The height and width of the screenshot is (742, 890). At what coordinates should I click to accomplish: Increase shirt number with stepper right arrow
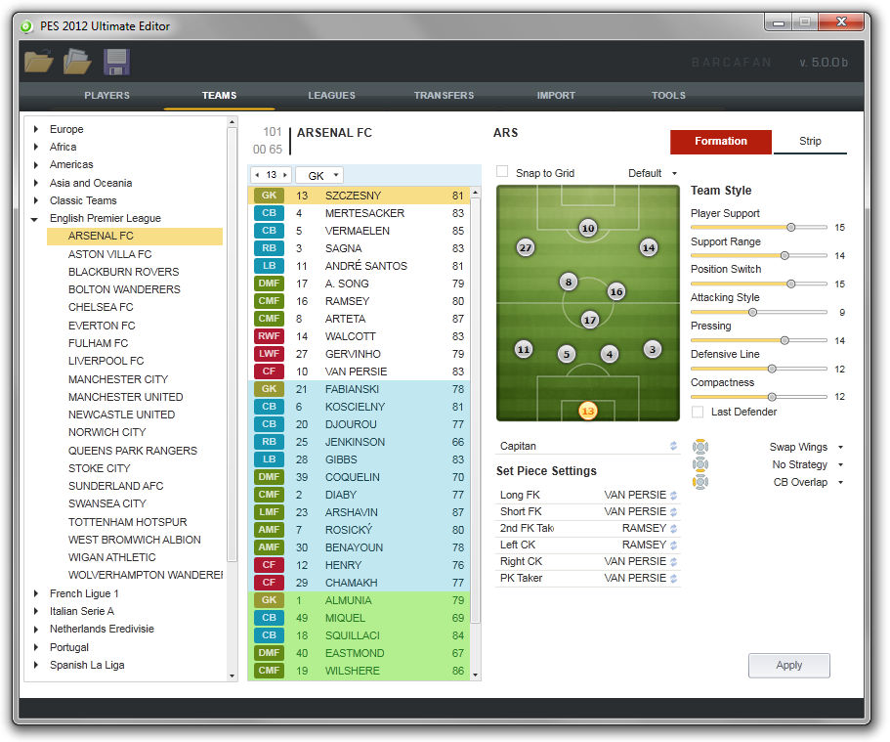285,175
